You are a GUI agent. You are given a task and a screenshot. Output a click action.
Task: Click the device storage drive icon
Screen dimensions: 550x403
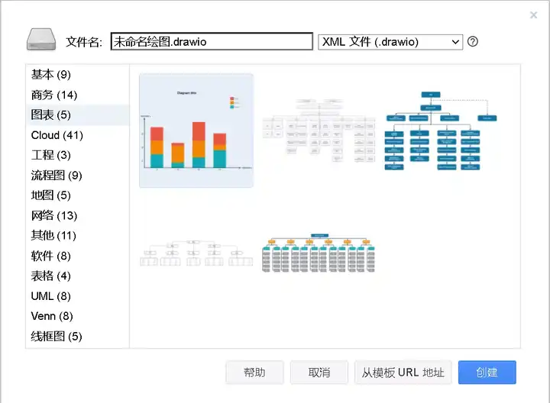tap(41, 40)
